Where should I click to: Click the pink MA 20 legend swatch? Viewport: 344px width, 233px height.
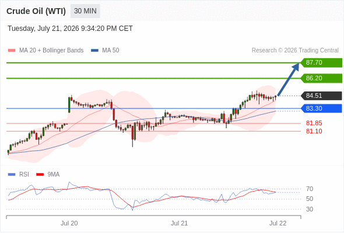pos(12,51)
